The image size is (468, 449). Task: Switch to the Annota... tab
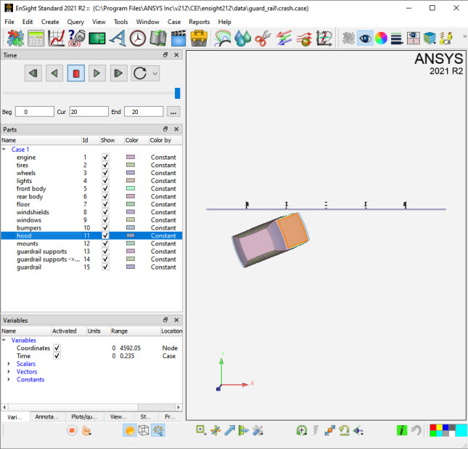[46, 417]
